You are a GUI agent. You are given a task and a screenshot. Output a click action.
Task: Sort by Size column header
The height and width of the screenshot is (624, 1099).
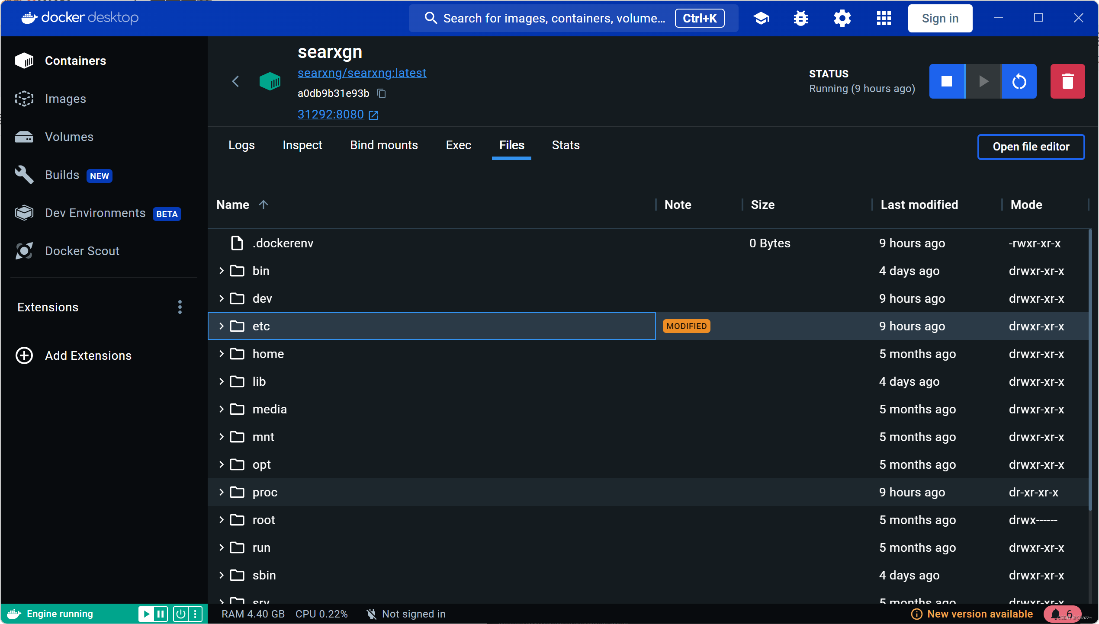click(762, 205)
